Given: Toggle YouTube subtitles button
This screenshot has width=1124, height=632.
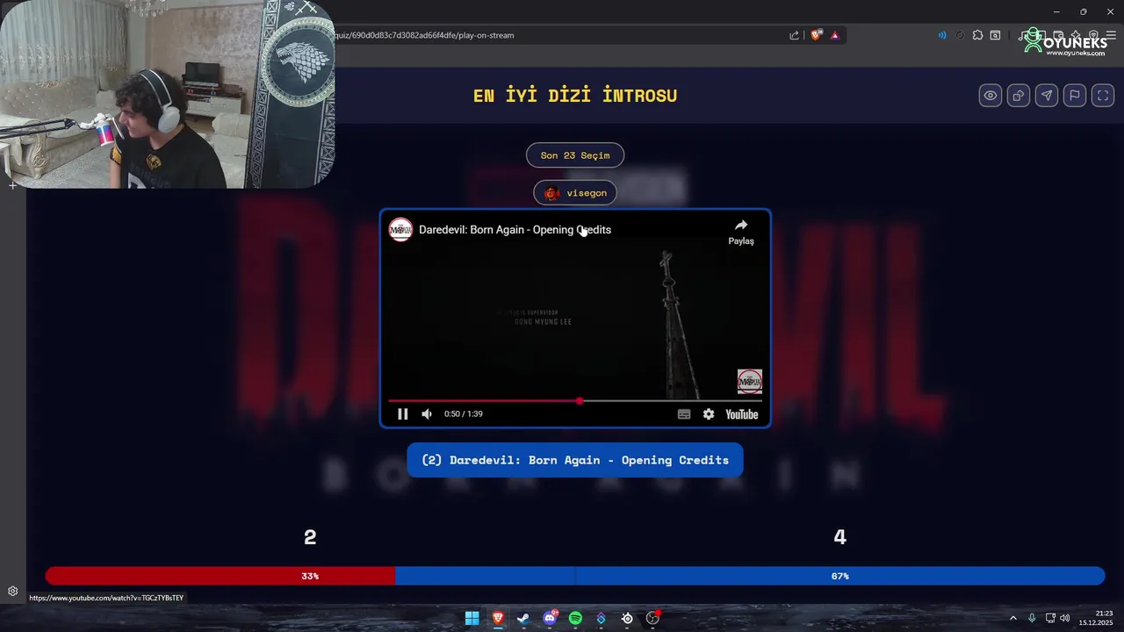Looking at the screenshot, I should (x=684, y=414).
